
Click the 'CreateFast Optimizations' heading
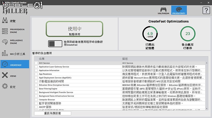tap(168, 21)
